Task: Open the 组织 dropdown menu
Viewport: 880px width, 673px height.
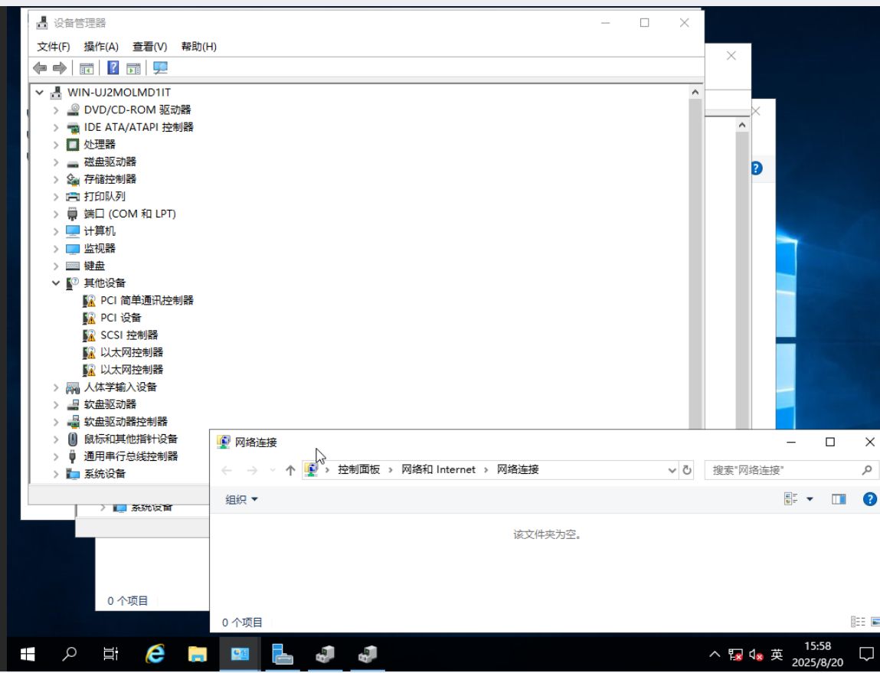Action: (241, 500)
